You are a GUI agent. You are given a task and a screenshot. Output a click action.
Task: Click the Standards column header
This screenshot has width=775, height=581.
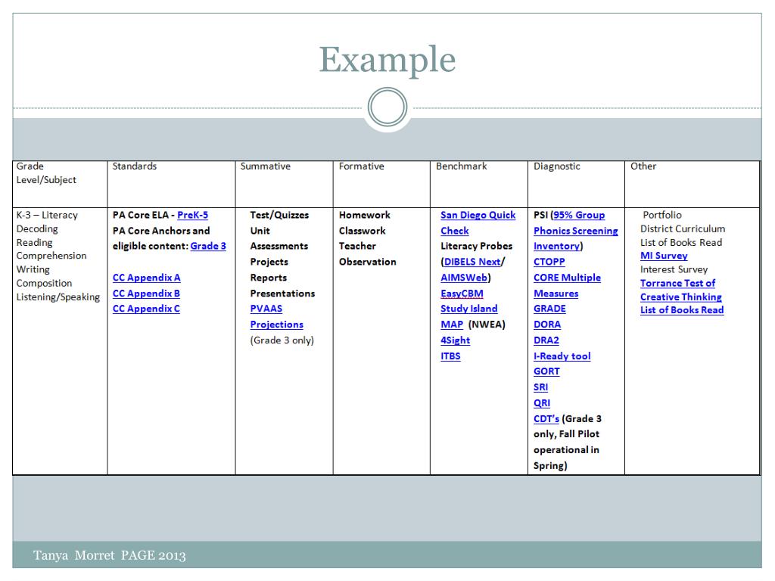(x=135, y=166)
